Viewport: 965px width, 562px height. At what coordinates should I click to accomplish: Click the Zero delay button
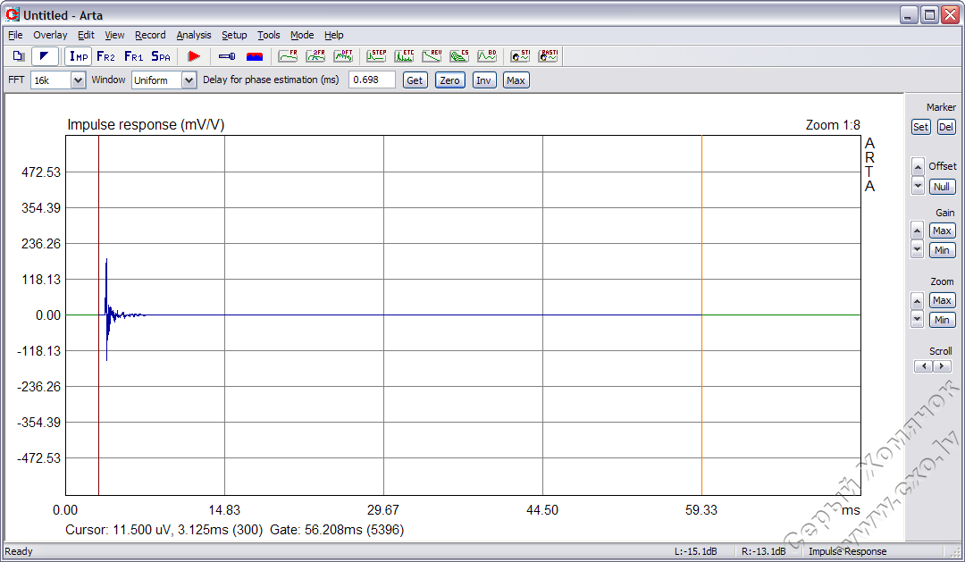point(449,80)
